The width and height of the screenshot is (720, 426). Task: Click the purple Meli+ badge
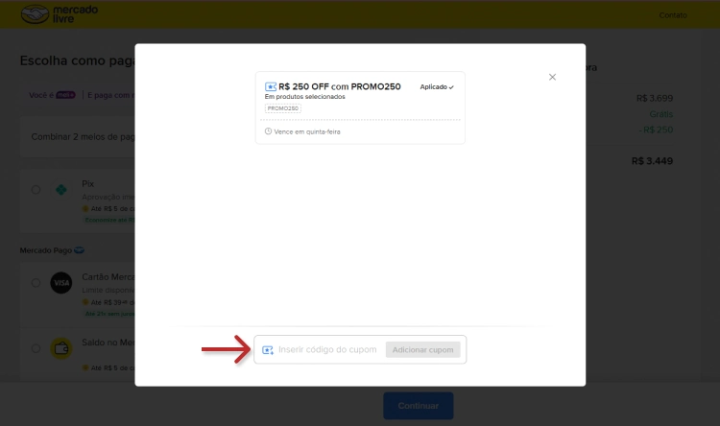coord(65,95)
